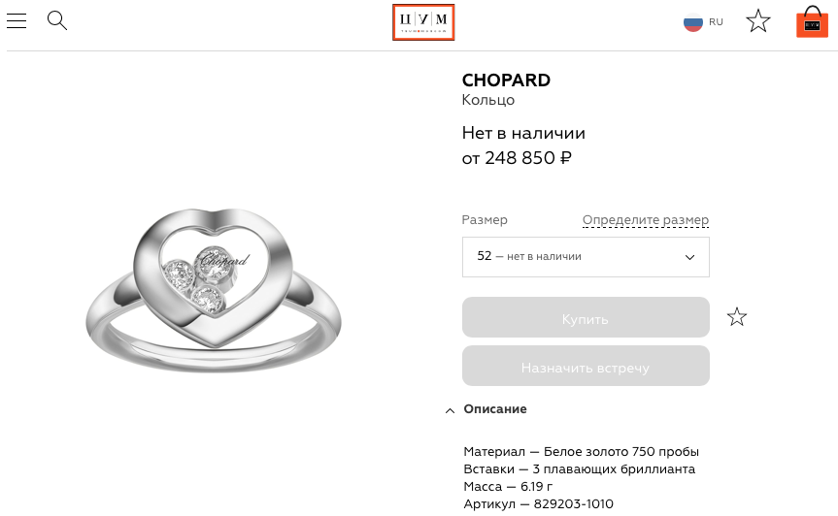Click the Описание section heading
The image size is (838, 516).
495,409
